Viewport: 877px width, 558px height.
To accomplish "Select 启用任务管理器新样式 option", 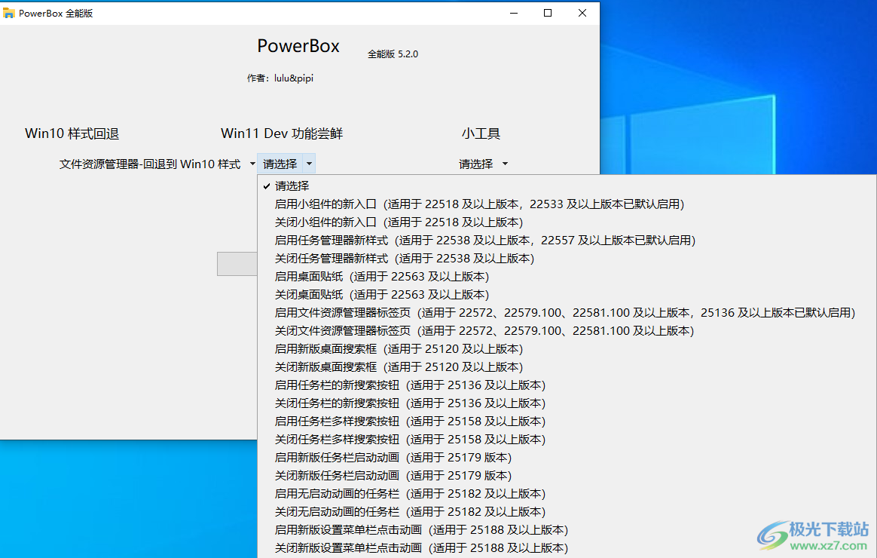I will click(567, 240).
